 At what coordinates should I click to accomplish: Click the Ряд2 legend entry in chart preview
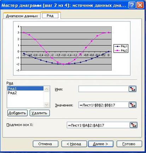click(x=121, y=50)
